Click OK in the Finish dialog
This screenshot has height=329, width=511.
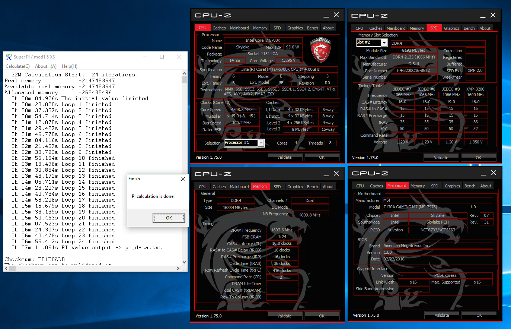point(169,218)
